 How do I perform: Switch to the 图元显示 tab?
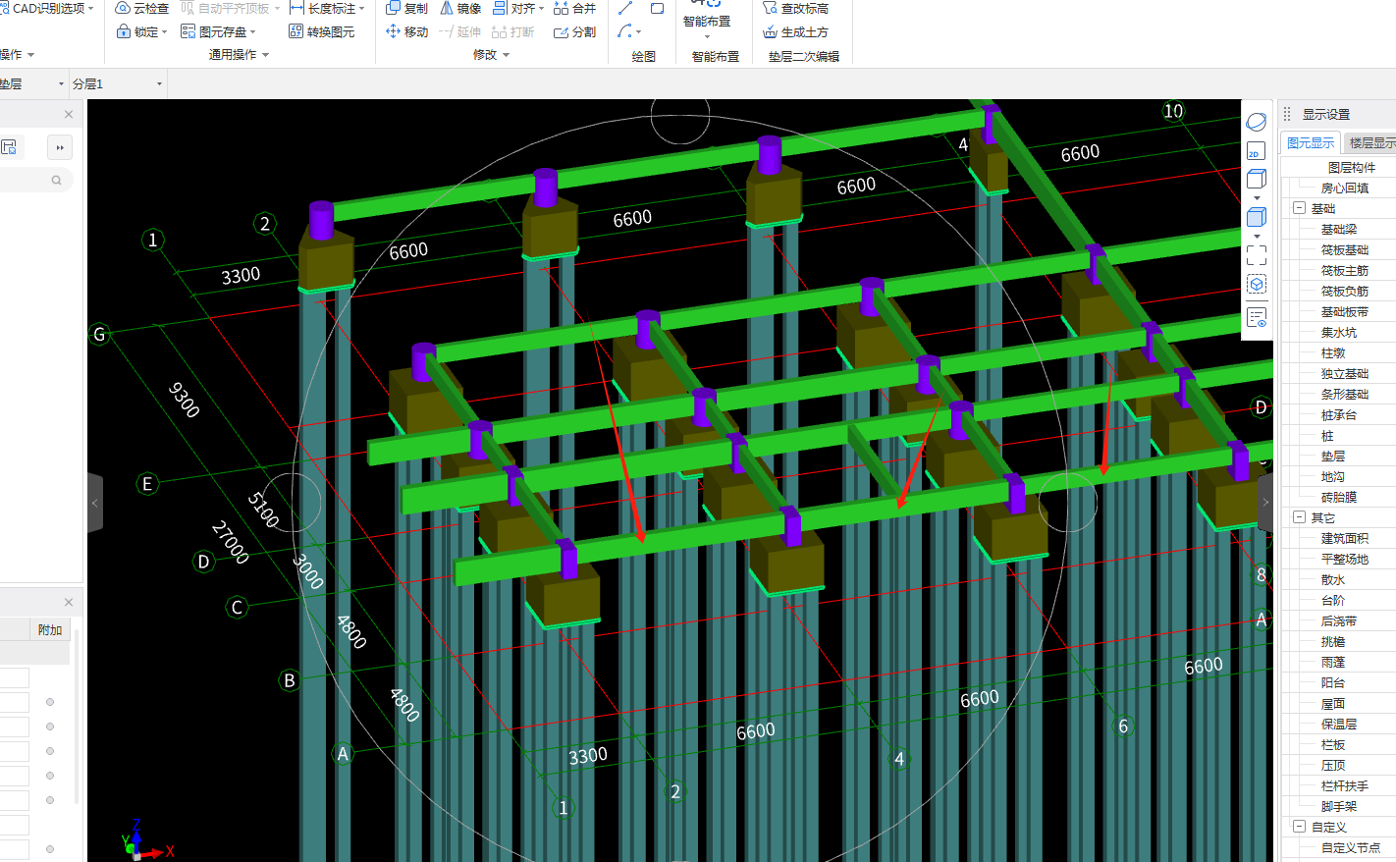point(1311,142)
